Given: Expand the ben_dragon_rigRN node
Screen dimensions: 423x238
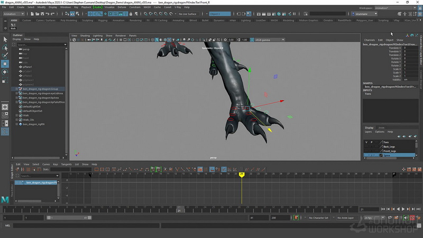Looking at the screenshot, I should coord(17,124).
